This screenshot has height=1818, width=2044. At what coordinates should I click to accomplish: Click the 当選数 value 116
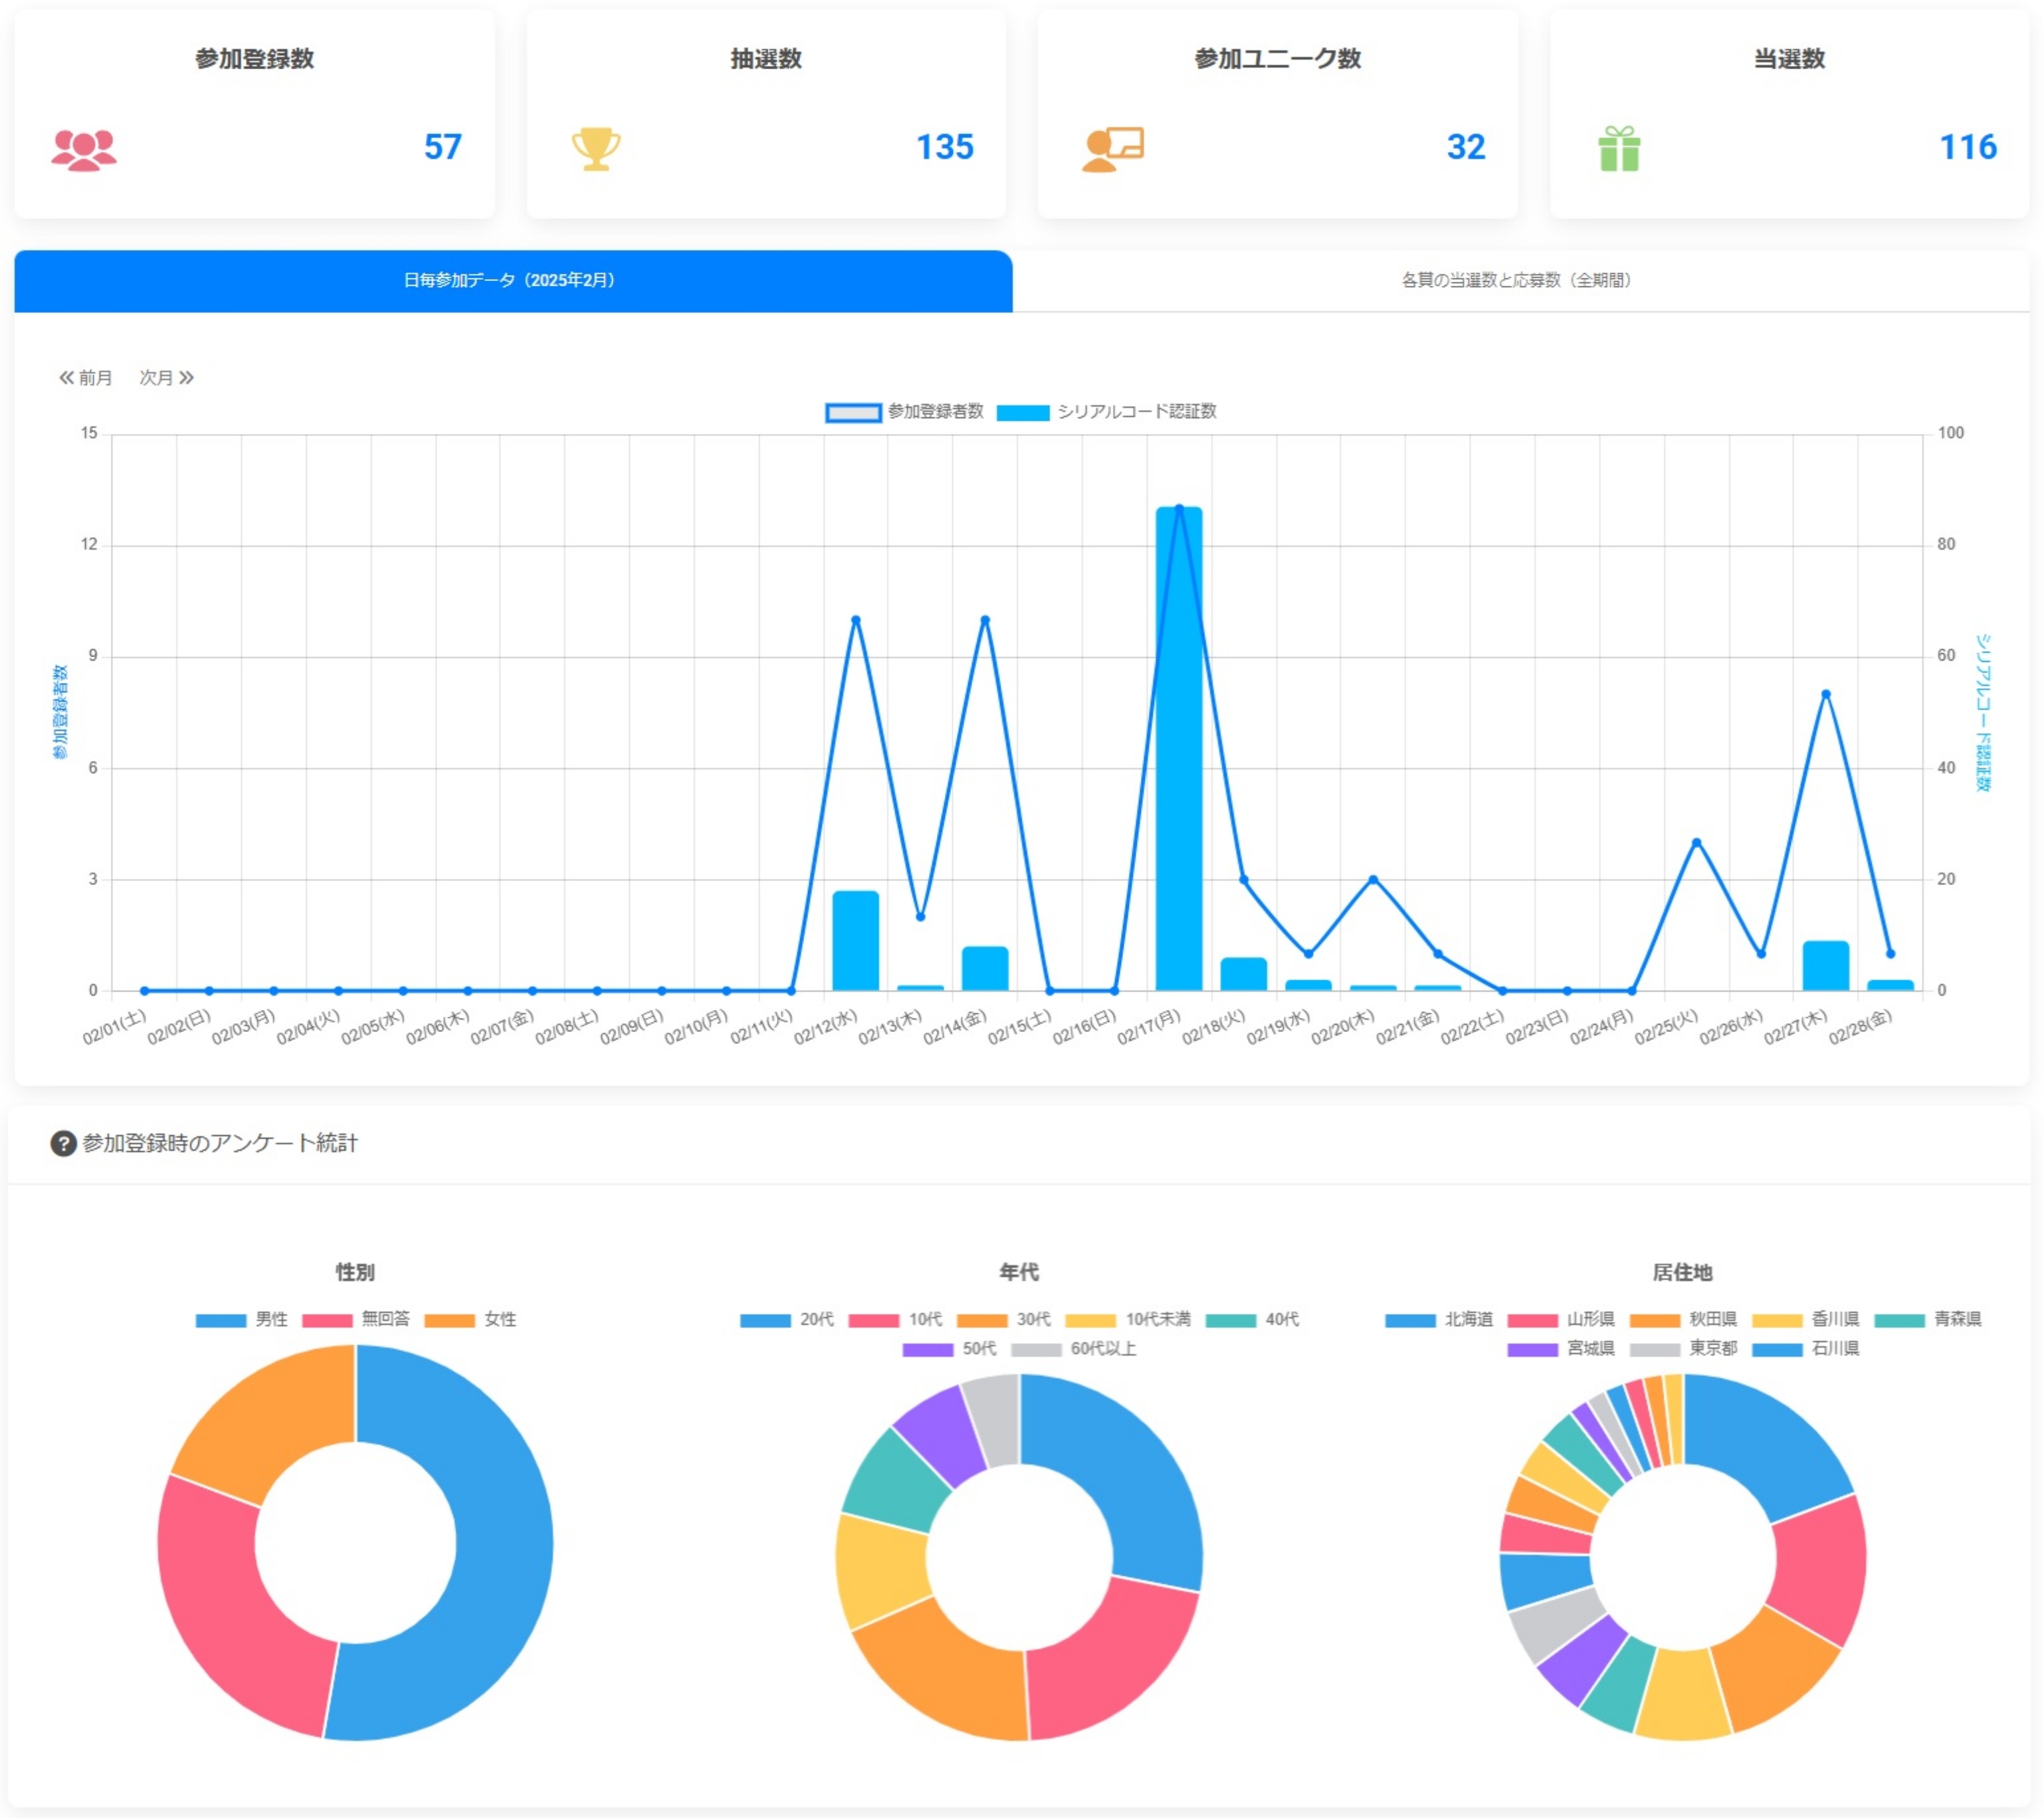click(1968, 147)
